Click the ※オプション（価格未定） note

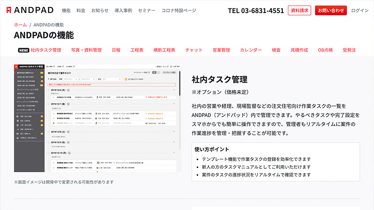[220, 92]
